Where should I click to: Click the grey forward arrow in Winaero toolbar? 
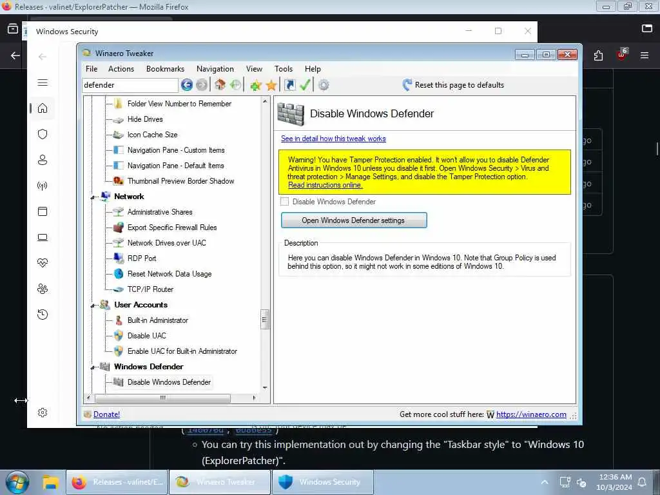click(x=202, y=85)
